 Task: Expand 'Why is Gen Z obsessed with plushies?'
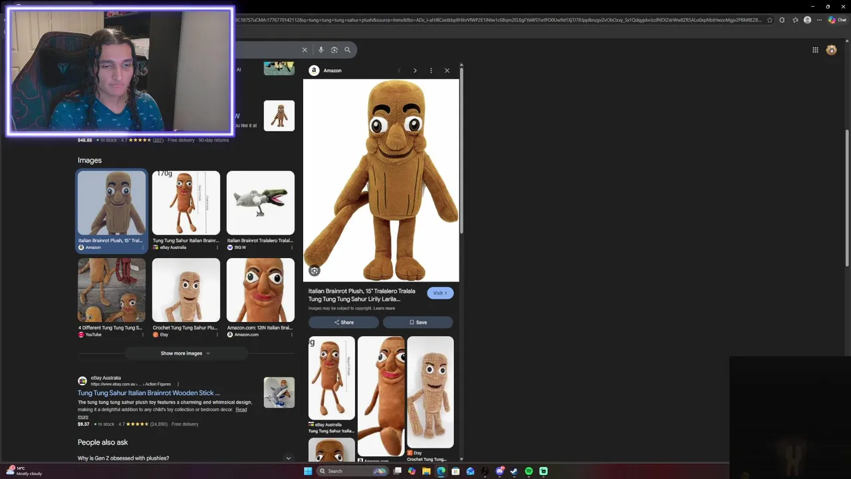[185, 458]
